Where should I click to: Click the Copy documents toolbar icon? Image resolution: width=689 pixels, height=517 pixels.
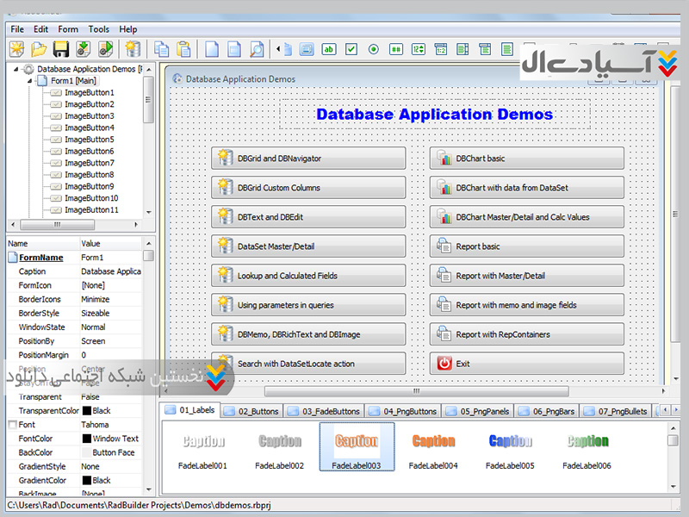click(161, 49)
